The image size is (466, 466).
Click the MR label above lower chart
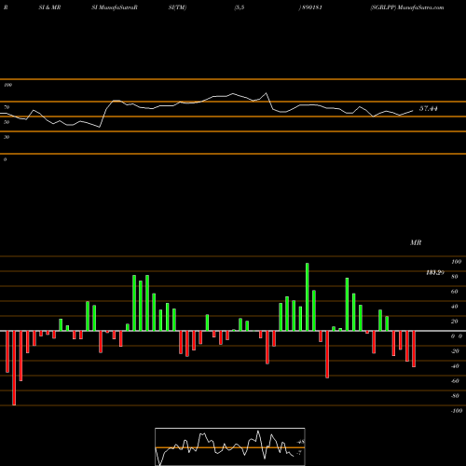point(416,242)
